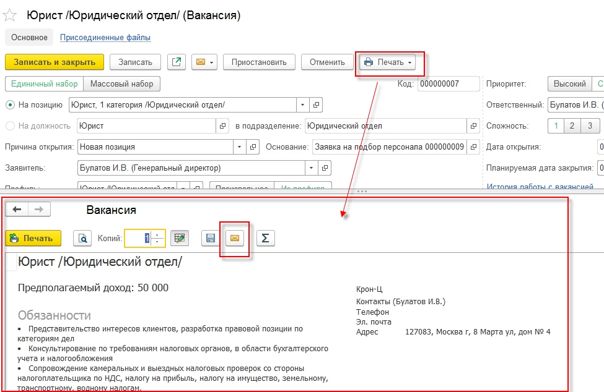Increase copies count with up stepper
The image size is (604, 392).
click(157, 235)
